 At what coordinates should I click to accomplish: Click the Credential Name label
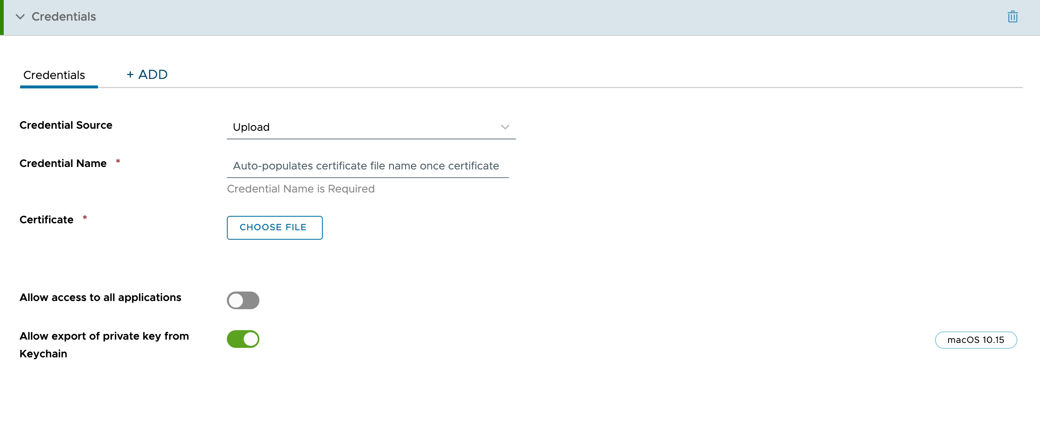click(x=63, y=163)
